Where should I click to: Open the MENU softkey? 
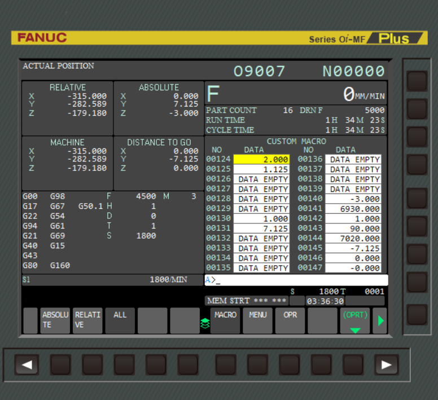coord(257,320)
